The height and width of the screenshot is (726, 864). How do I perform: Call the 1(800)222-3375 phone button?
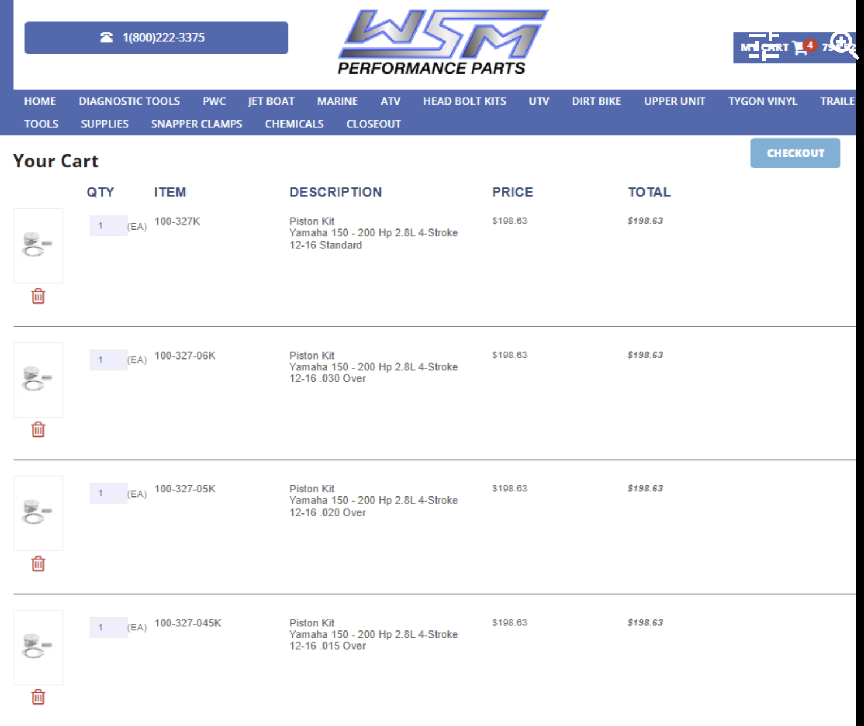[x=156, y=38]
